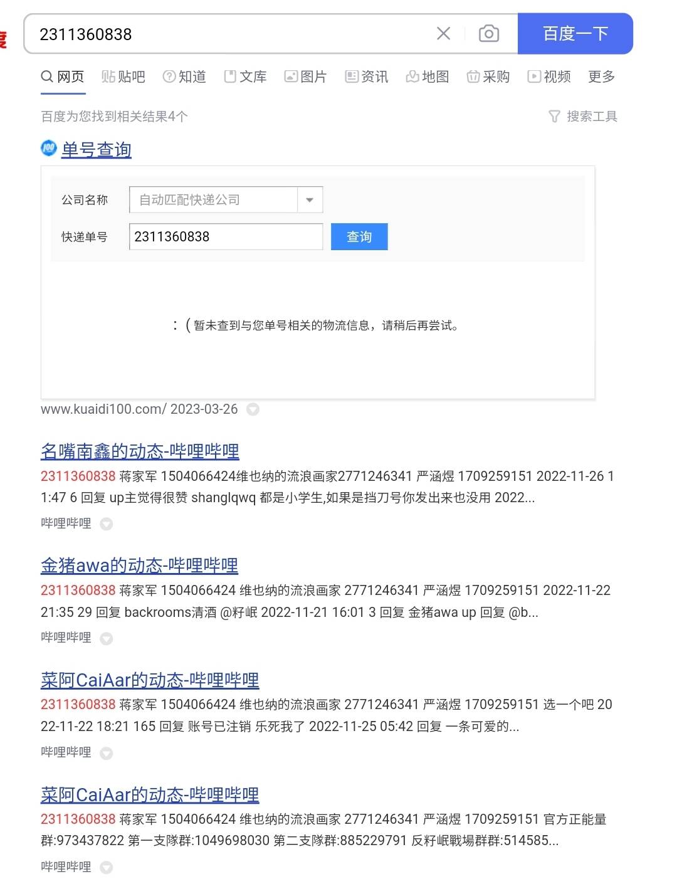Expand the arrow next to kuaidi100.com date
The height and width of the screenshot is (884, 677).
(x=253, y=409)
